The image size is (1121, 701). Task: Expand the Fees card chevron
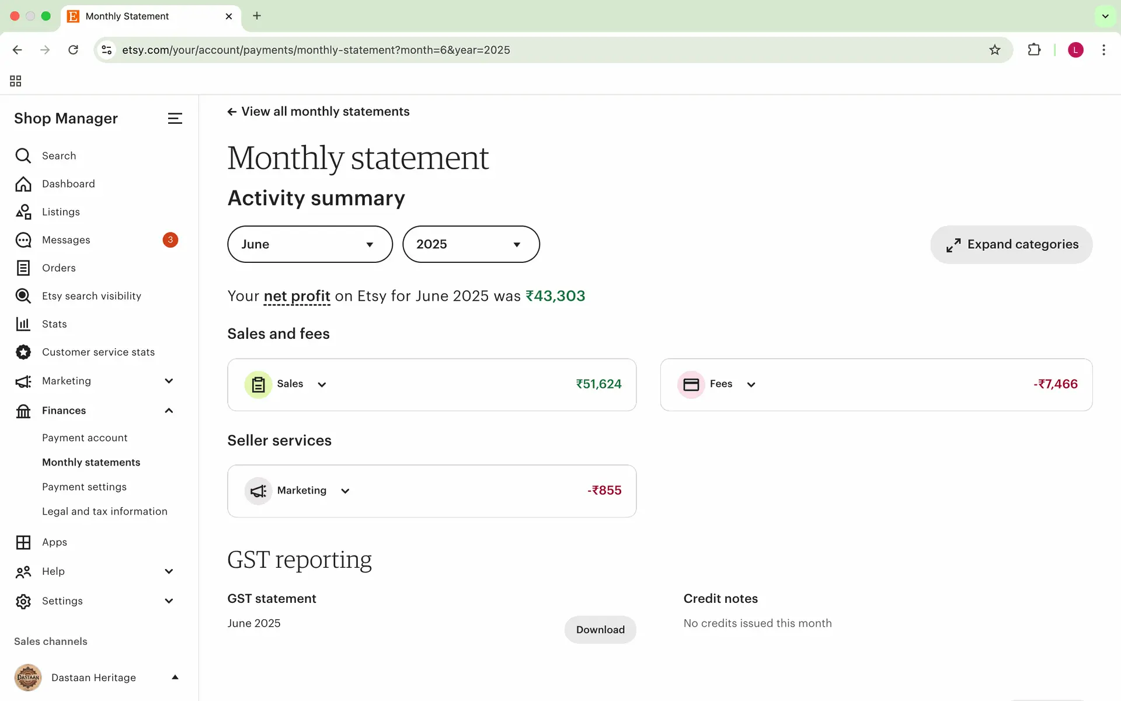[751, 384]
